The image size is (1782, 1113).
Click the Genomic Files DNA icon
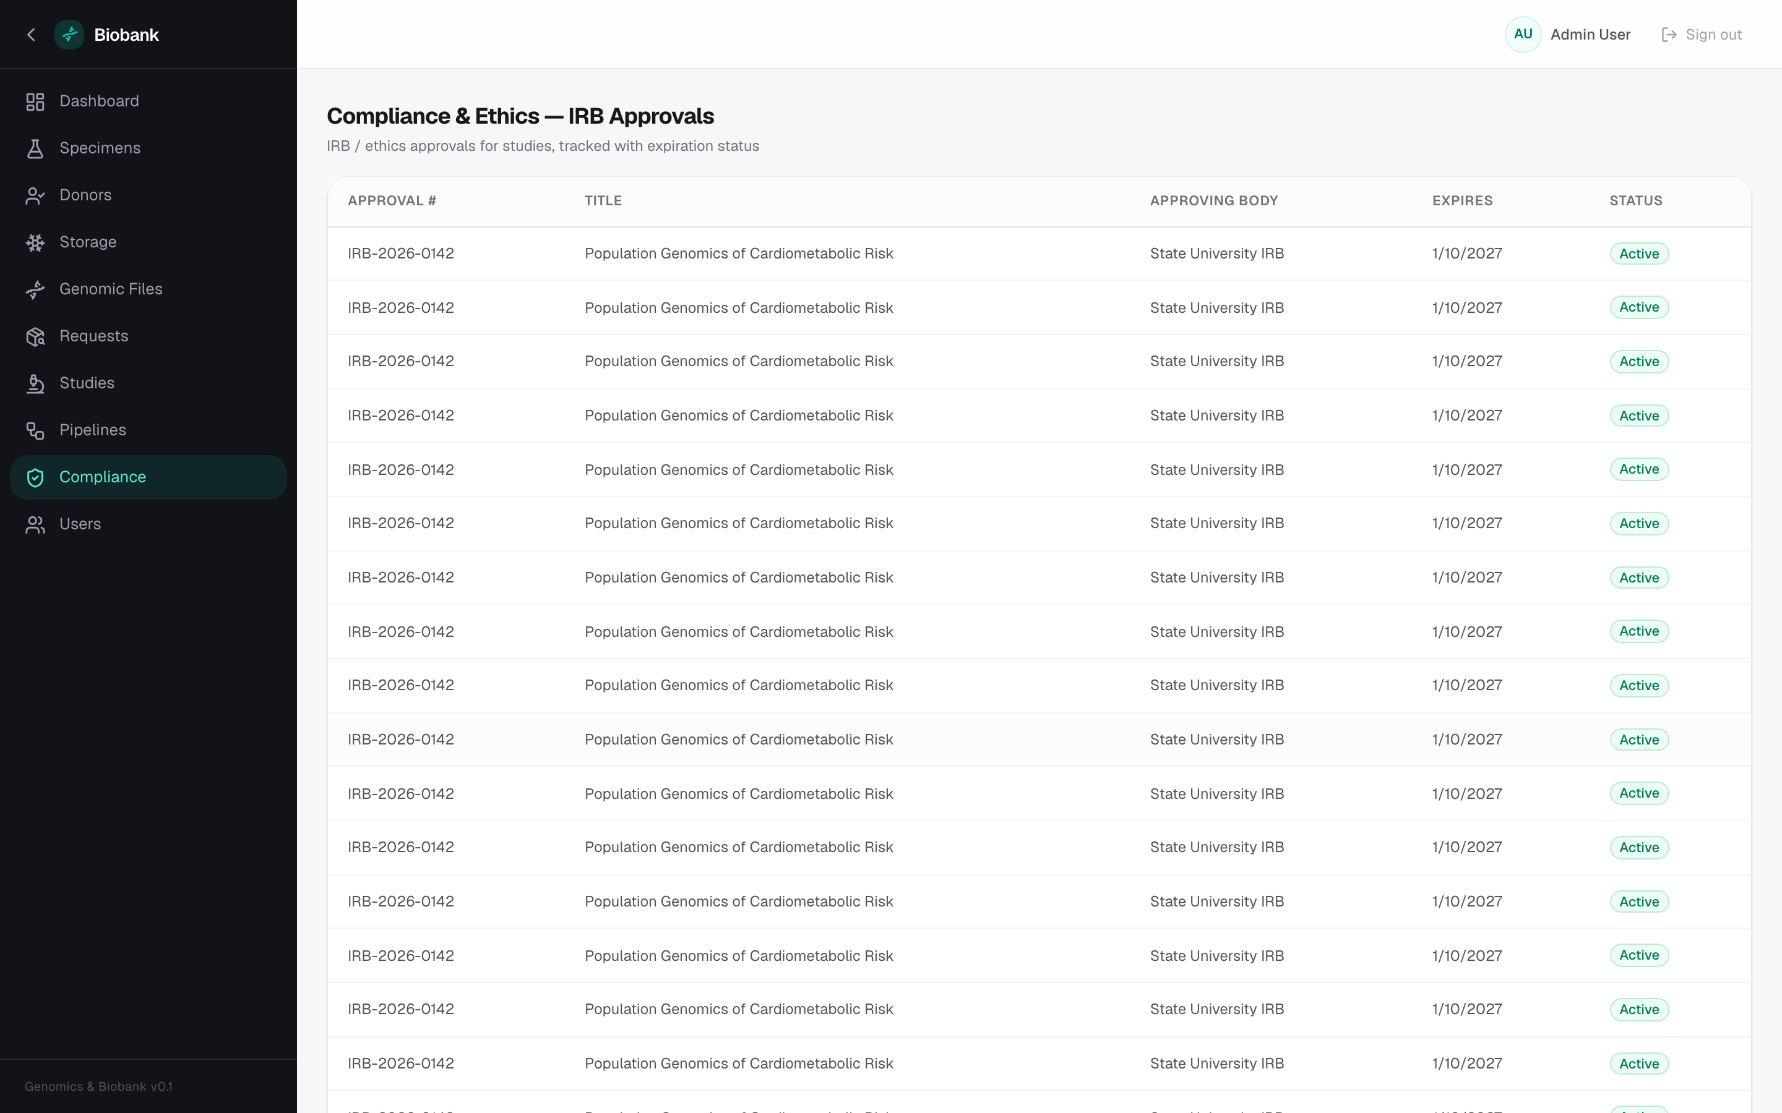click(35, 290)
